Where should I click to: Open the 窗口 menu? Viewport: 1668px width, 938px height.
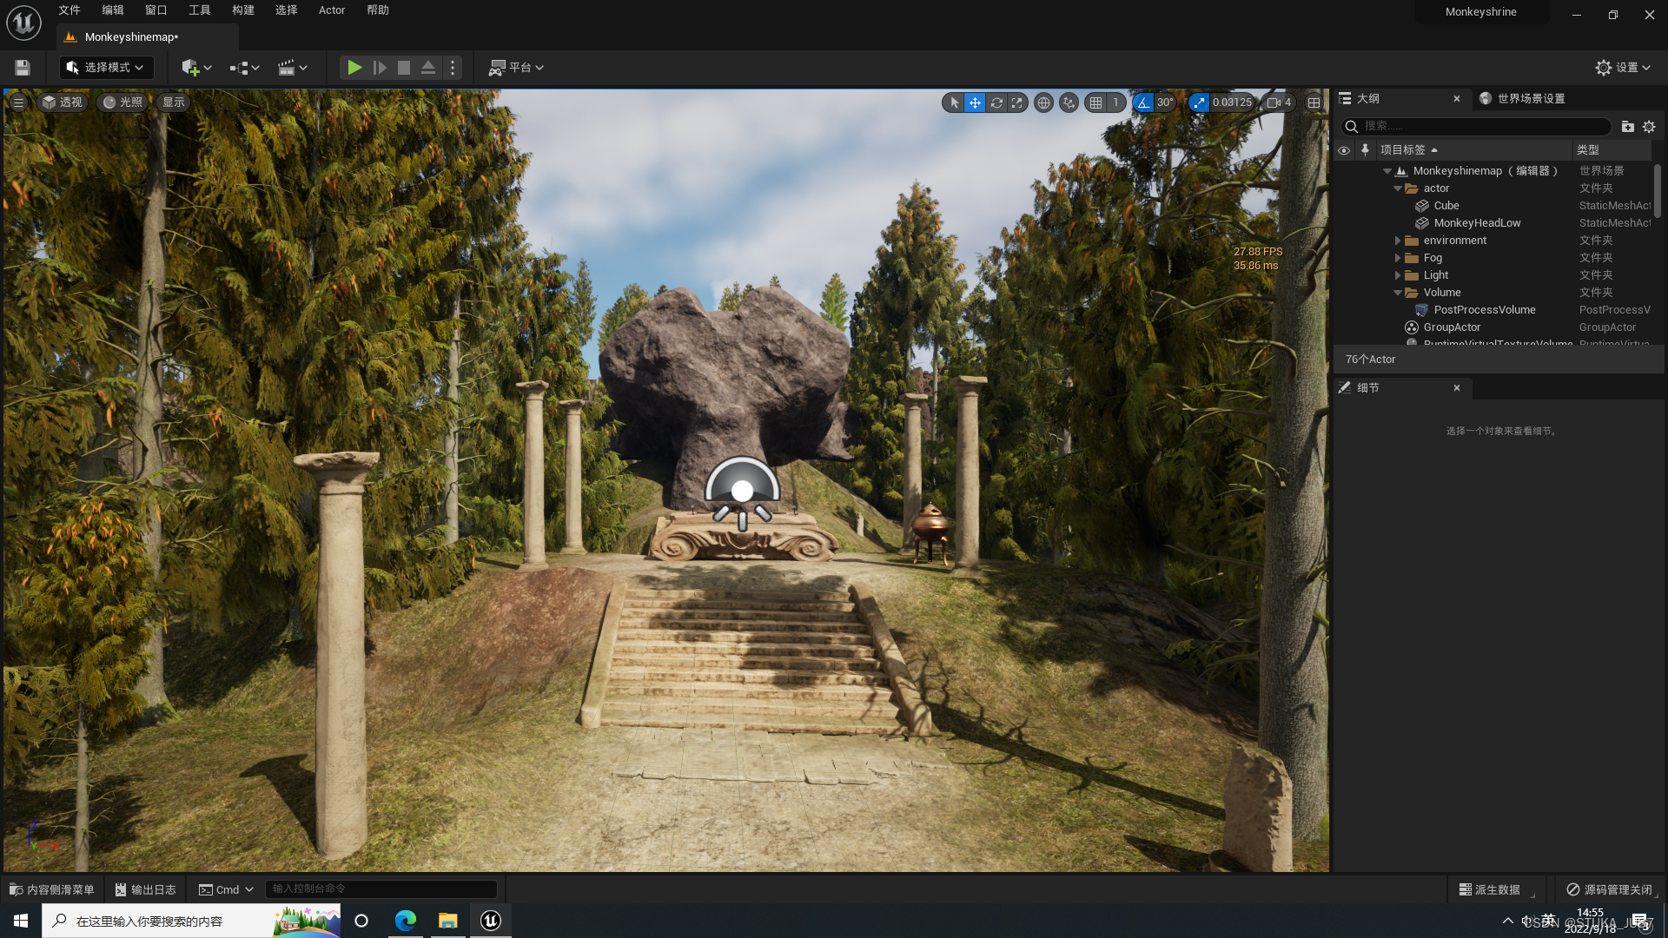(156, 10)
